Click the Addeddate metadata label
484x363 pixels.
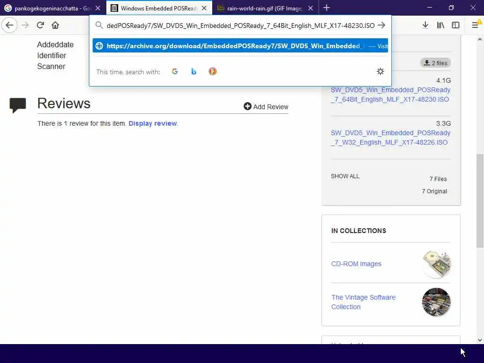point(55,45)
